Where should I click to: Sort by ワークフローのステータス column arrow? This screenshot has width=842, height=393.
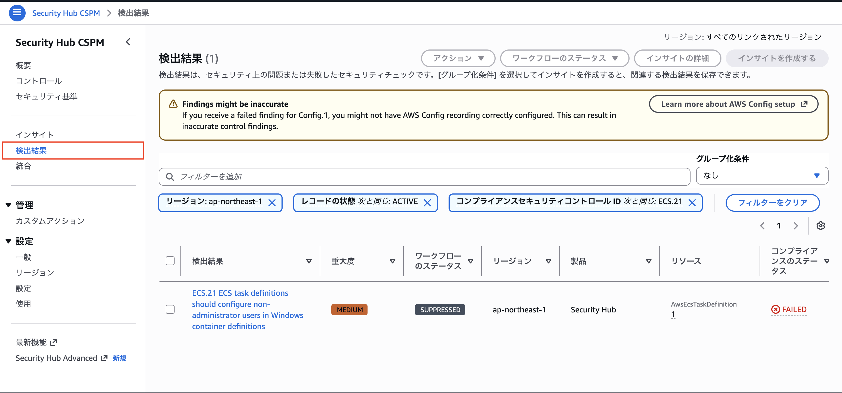pyautogui.click(x=471, y=261)
